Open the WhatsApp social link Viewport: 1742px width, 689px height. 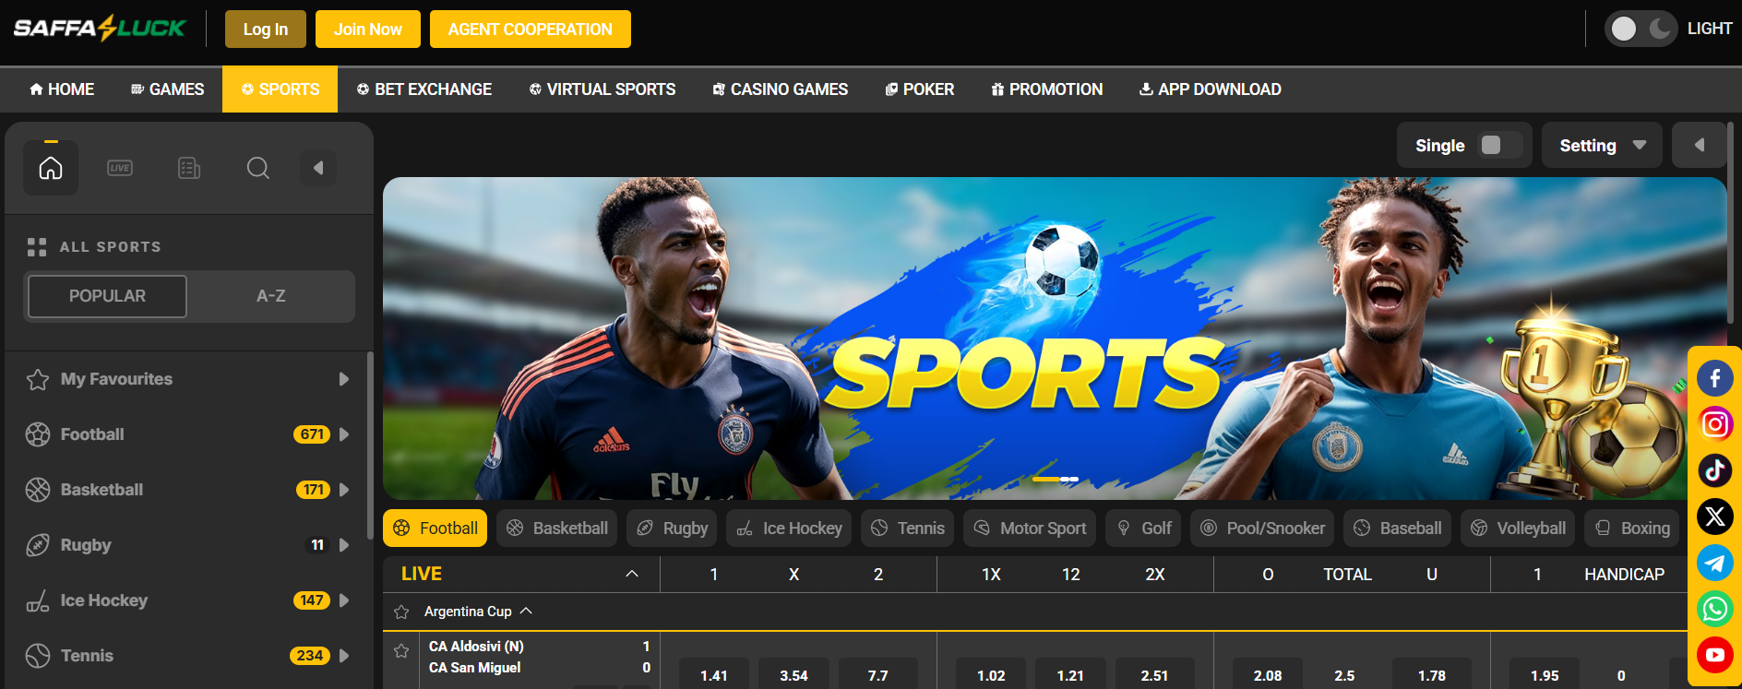(1715, 609)
